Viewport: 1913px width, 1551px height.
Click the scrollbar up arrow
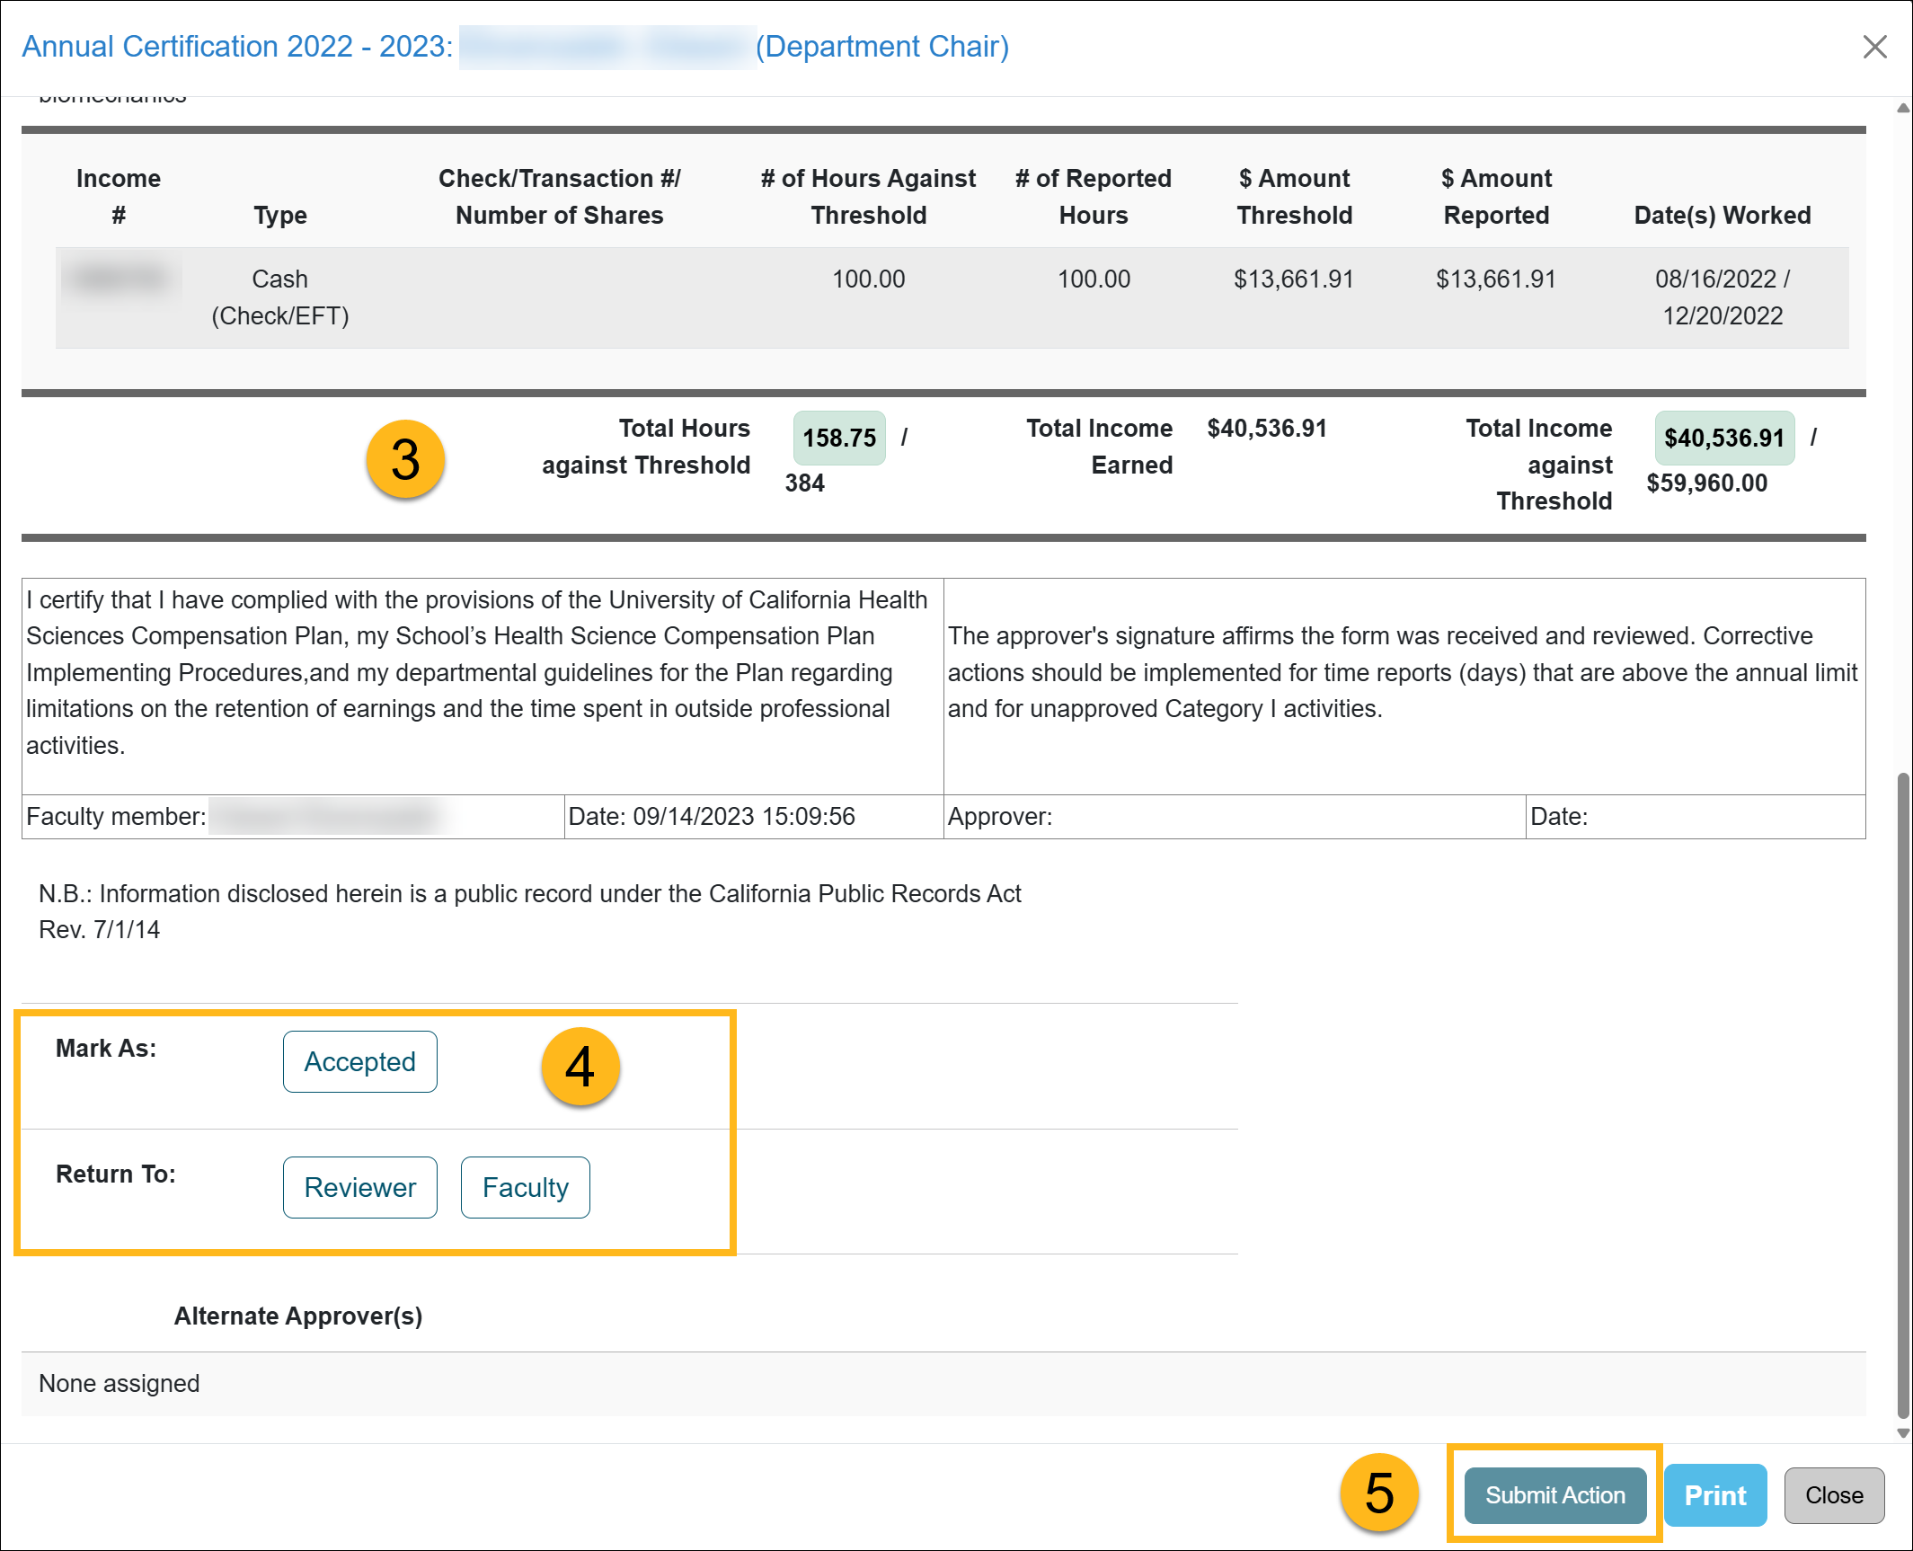tap(1902, 108)
